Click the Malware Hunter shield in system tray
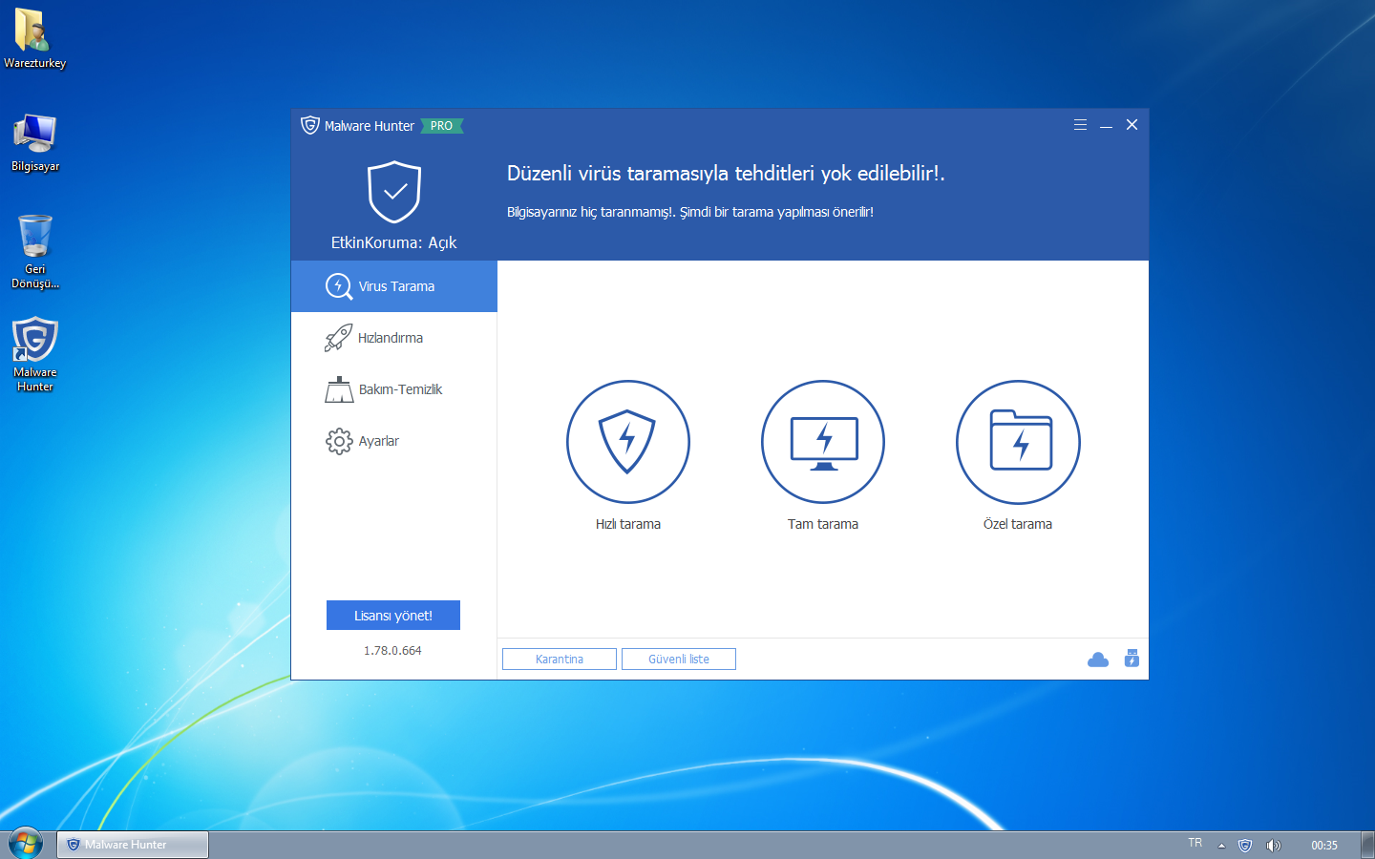Screen dimensions: 1375x859 [x=1245, y=845]
